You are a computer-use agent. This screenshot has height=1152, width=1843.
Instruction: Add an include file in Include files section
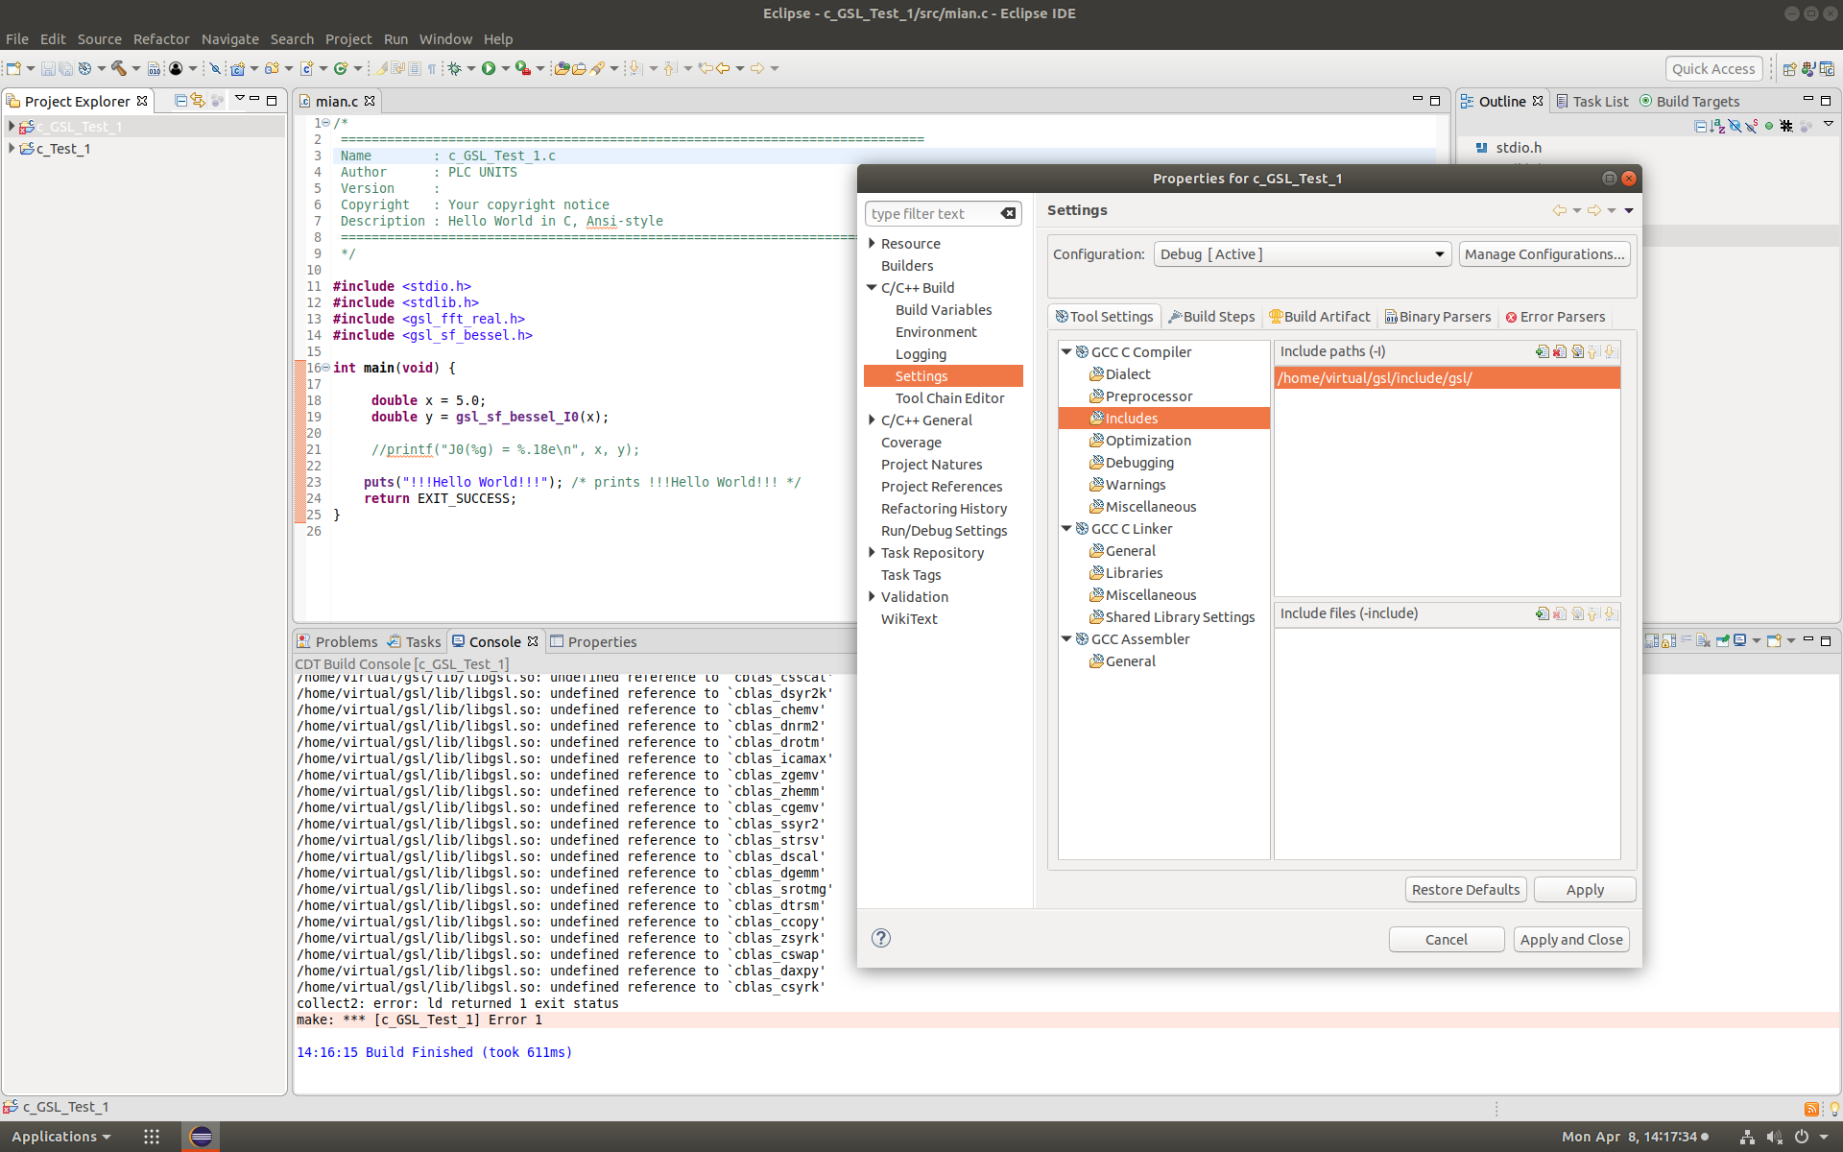pos(1542,613)
